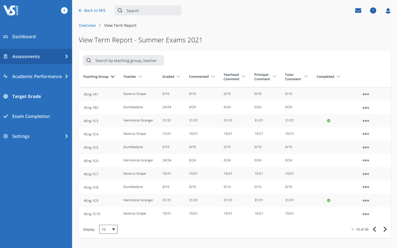The width and height of the screenshot is (397, 248).
Task: Click the green completed check for 4Eng-1C9
Action: [329, 200]
